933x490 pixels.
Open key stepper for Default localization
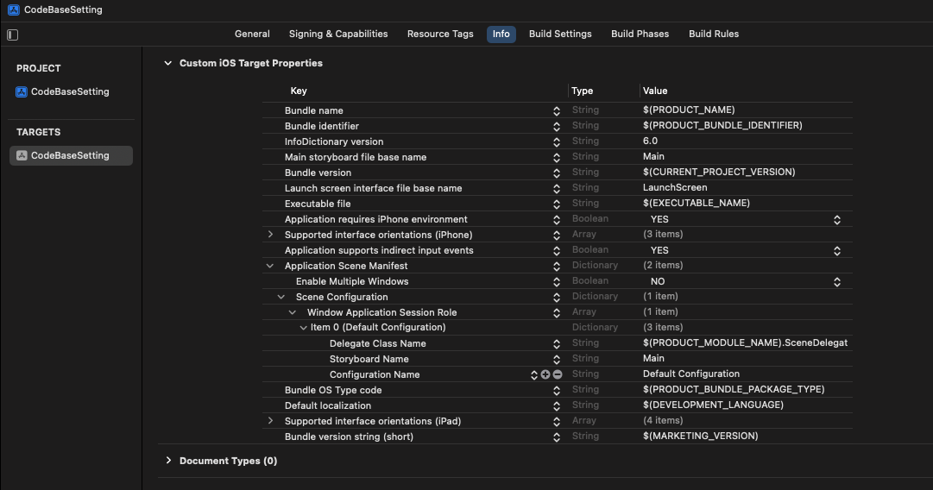[x=557, y=405]
